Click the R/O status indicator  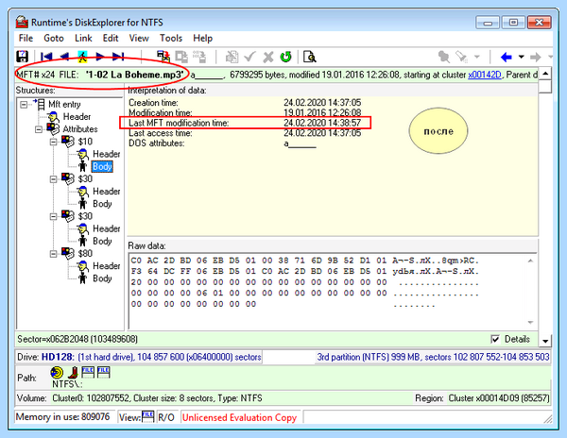tap(166, 417)
